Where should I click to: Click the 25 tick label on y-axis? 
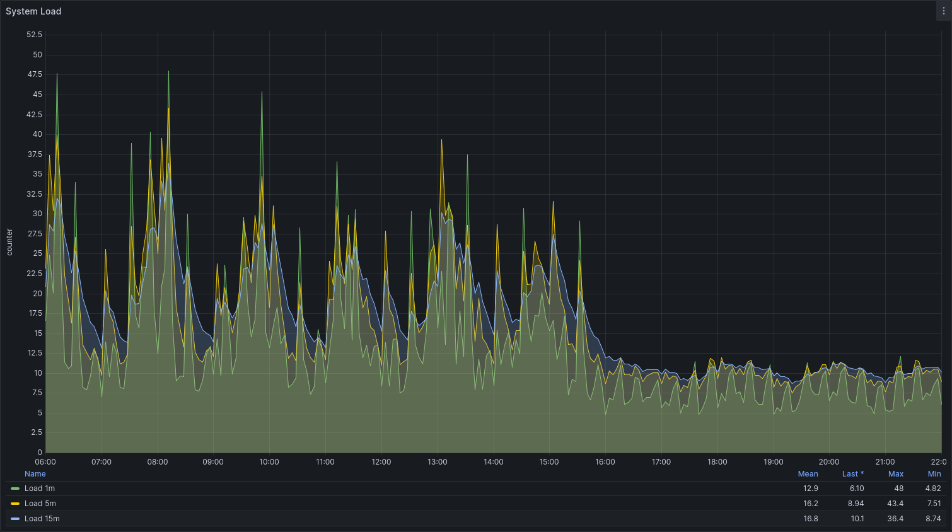37,253
